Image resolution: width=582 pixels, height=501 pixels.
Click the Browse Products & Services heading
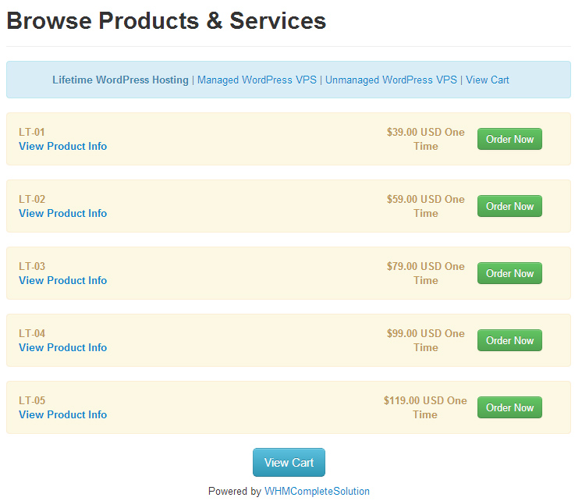(x=166, y=21)
